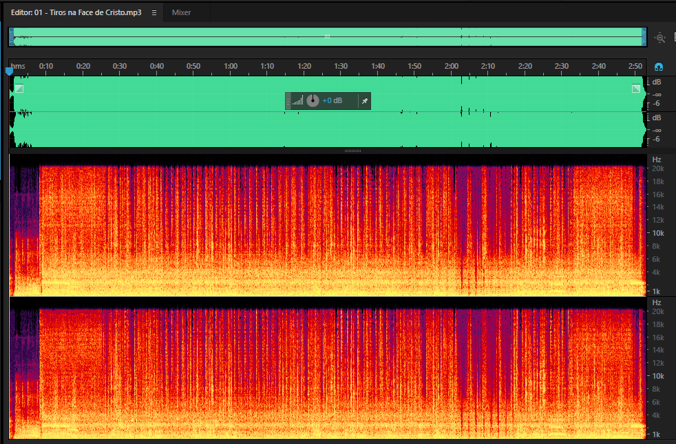
Task: Click the +0 dB gain value
Action: pyautogui.click(x=332, y=101)
